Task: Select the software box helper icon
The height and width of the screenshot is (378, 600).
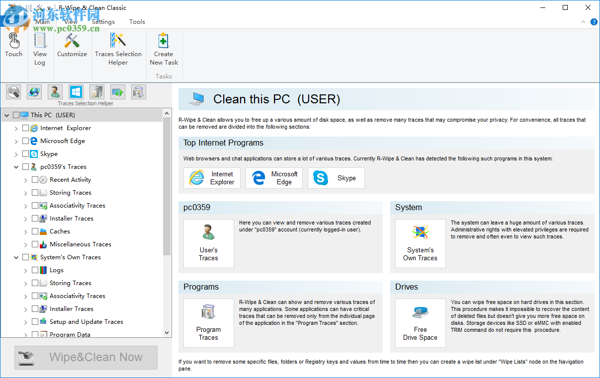Action: pyautogui.click(x=139, y=92)
